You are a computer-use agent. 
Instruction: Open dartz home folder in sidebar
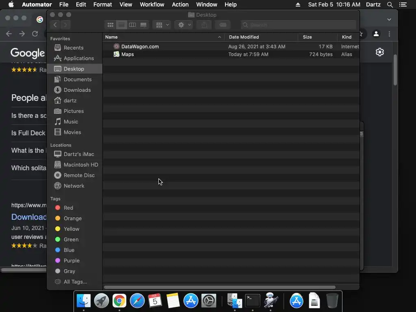(74, 101)
